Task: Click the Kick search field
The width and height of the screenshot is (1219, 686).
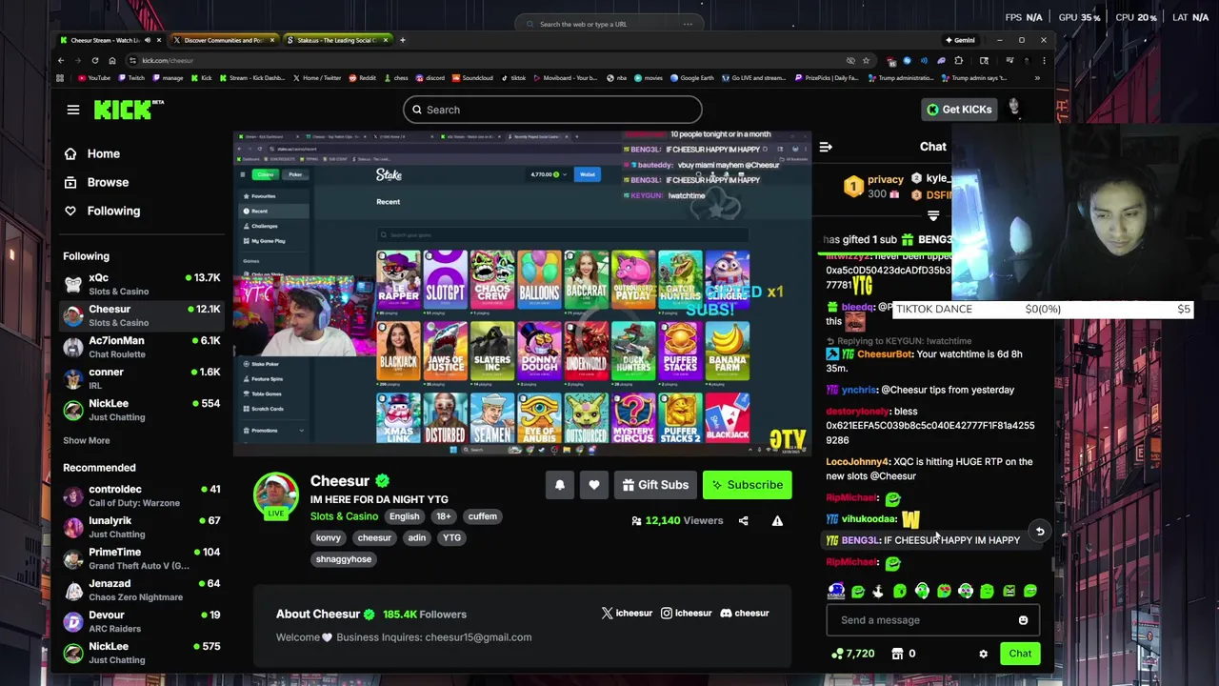Action: (552, 110)
